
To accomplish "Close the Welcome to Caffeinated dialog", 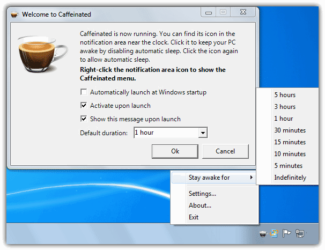I will click(243, 12).
